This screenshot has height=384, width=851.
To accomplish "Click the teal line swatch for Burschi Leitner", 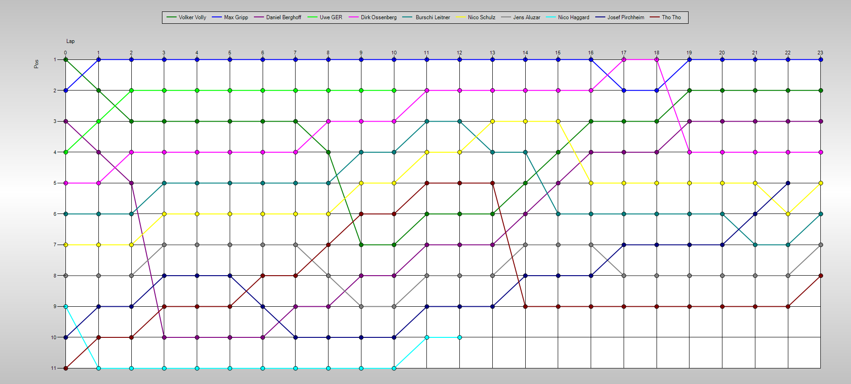I will point(408,17).
